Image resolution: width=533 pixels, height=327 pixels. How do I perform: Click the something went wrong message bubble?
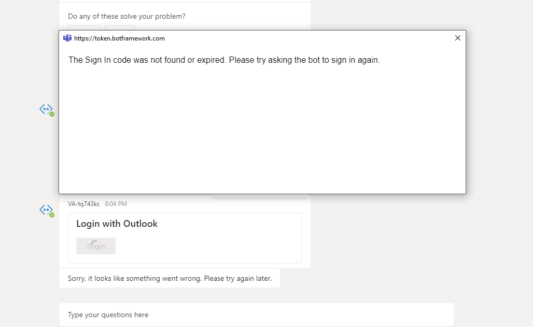pyautogui.click(x=169, y=278)
